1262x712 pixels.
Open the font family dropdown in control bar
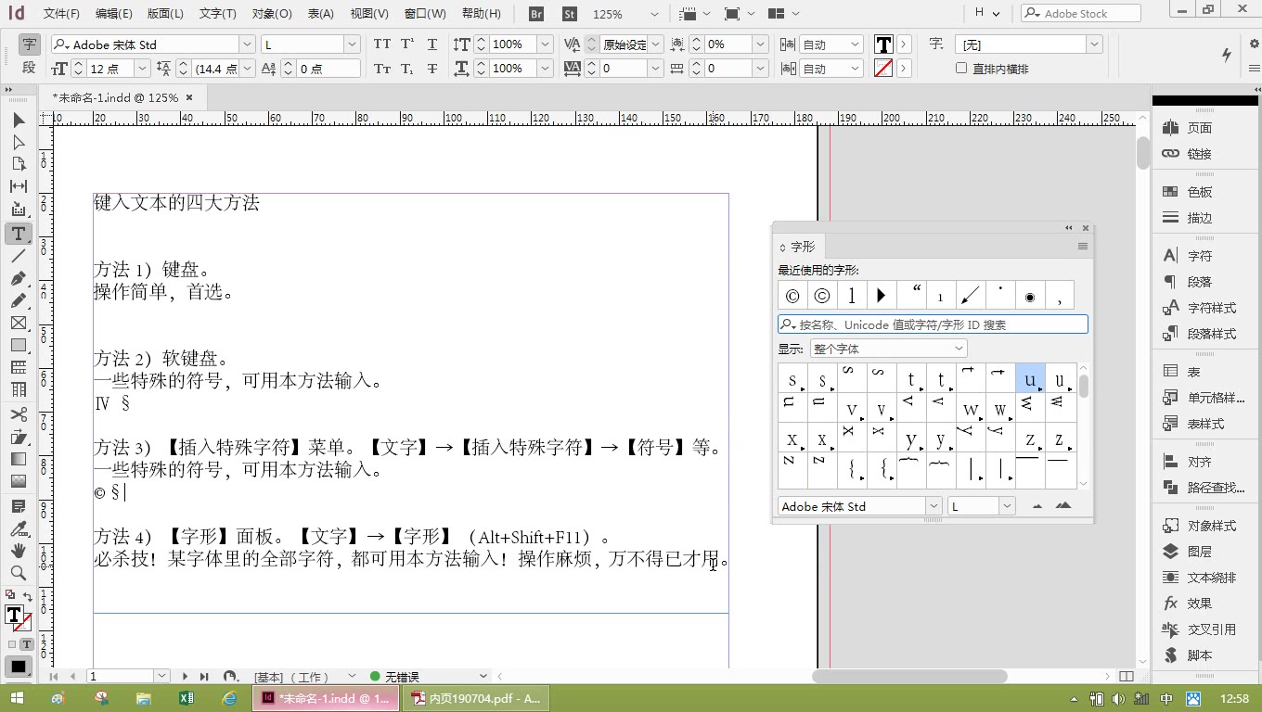247,44
